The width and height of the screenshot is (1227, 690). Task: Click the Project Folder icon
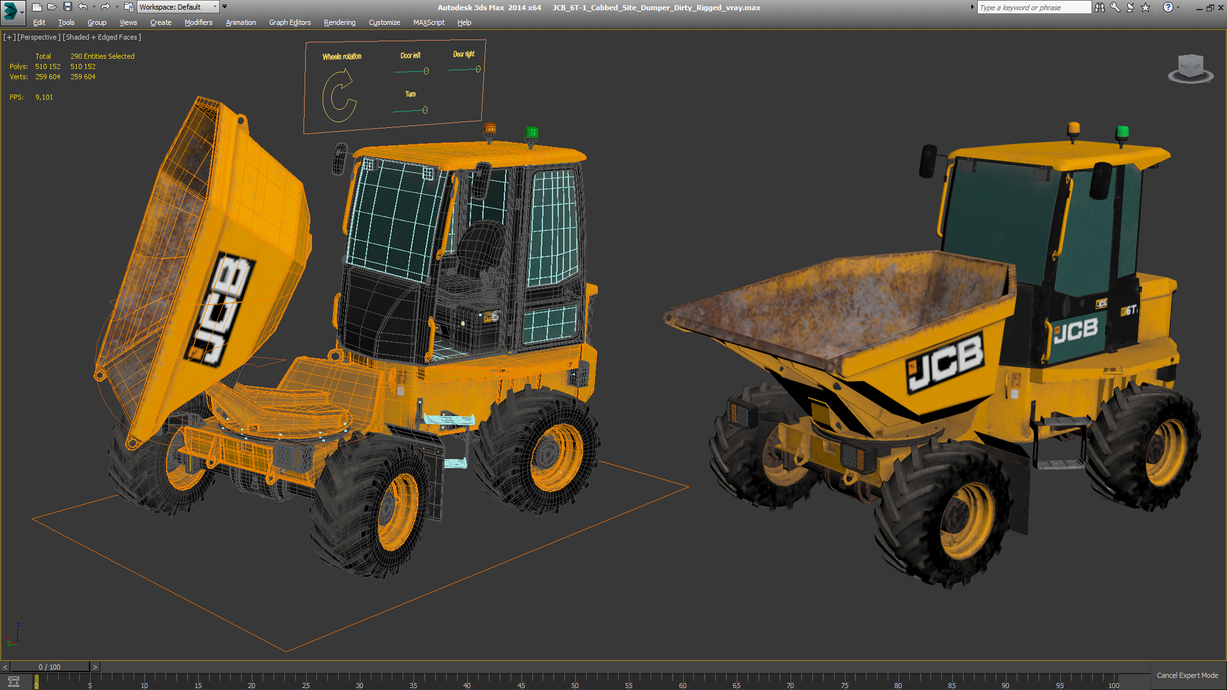pos(128,7)
